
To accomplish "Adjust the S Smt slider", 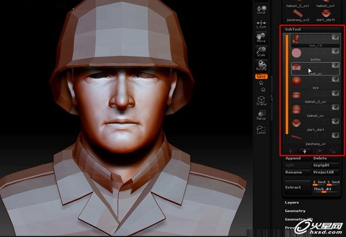I will click(x=333, y=183).
